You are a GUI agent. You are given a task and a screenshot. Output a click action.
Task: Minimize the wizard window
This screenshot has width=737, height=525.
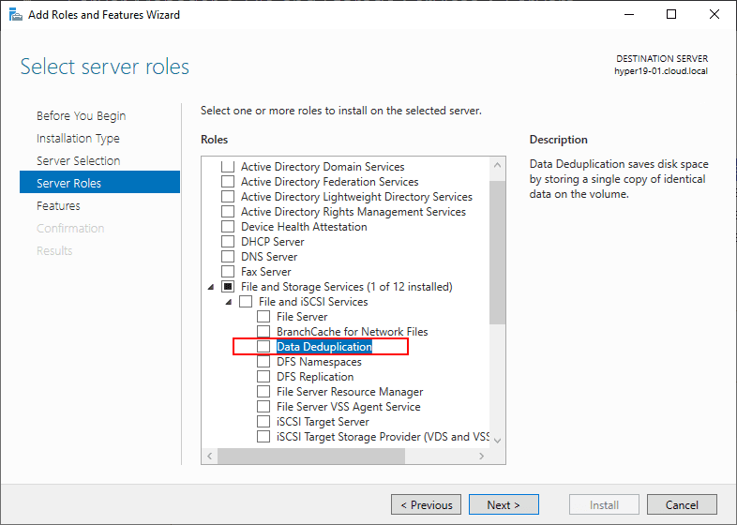pos(628,14)
